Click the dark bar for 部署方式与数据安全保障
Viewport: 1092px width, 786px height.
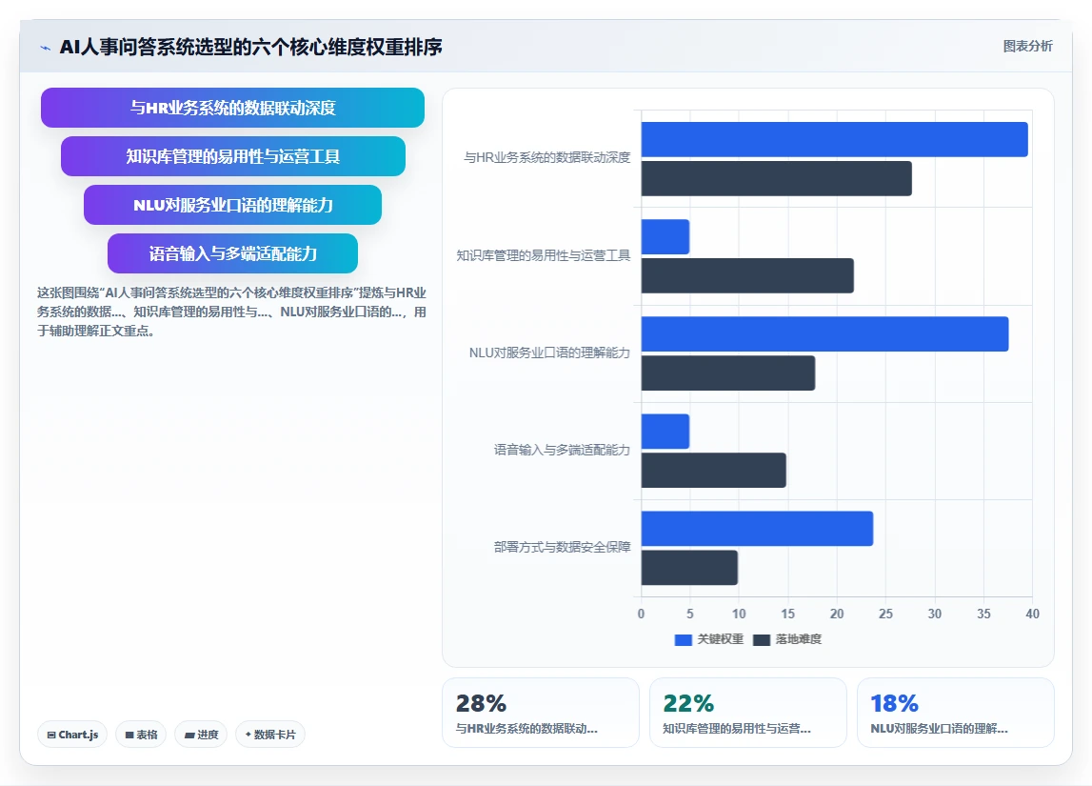click(x=689, y=568)
